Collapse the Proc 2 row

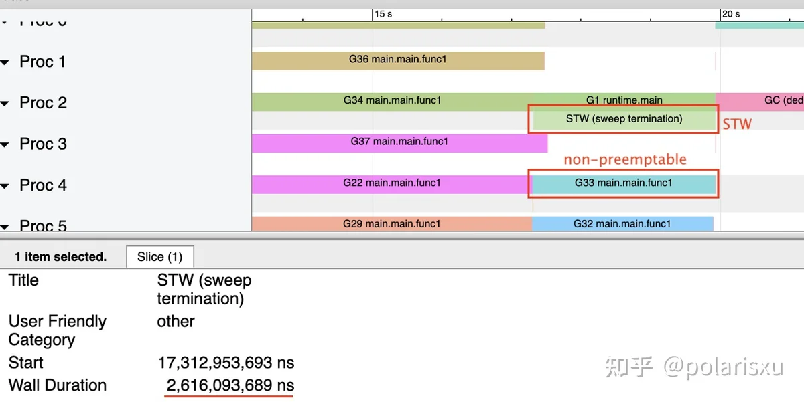5,104
